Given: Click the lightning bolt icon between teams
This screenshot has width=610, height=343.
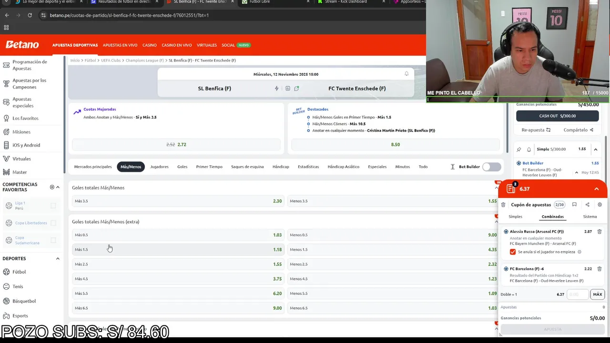Looking at the screenshot, I should pos(276,88).
